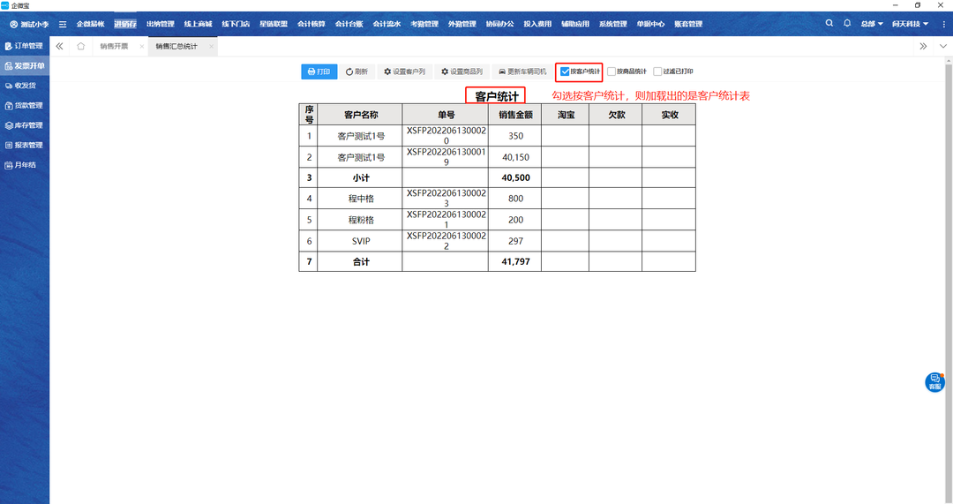Switch to the 销售开票 tab

(x=114, y=46)
